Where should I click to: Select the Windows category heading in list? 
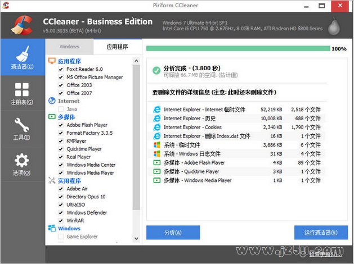69,229
